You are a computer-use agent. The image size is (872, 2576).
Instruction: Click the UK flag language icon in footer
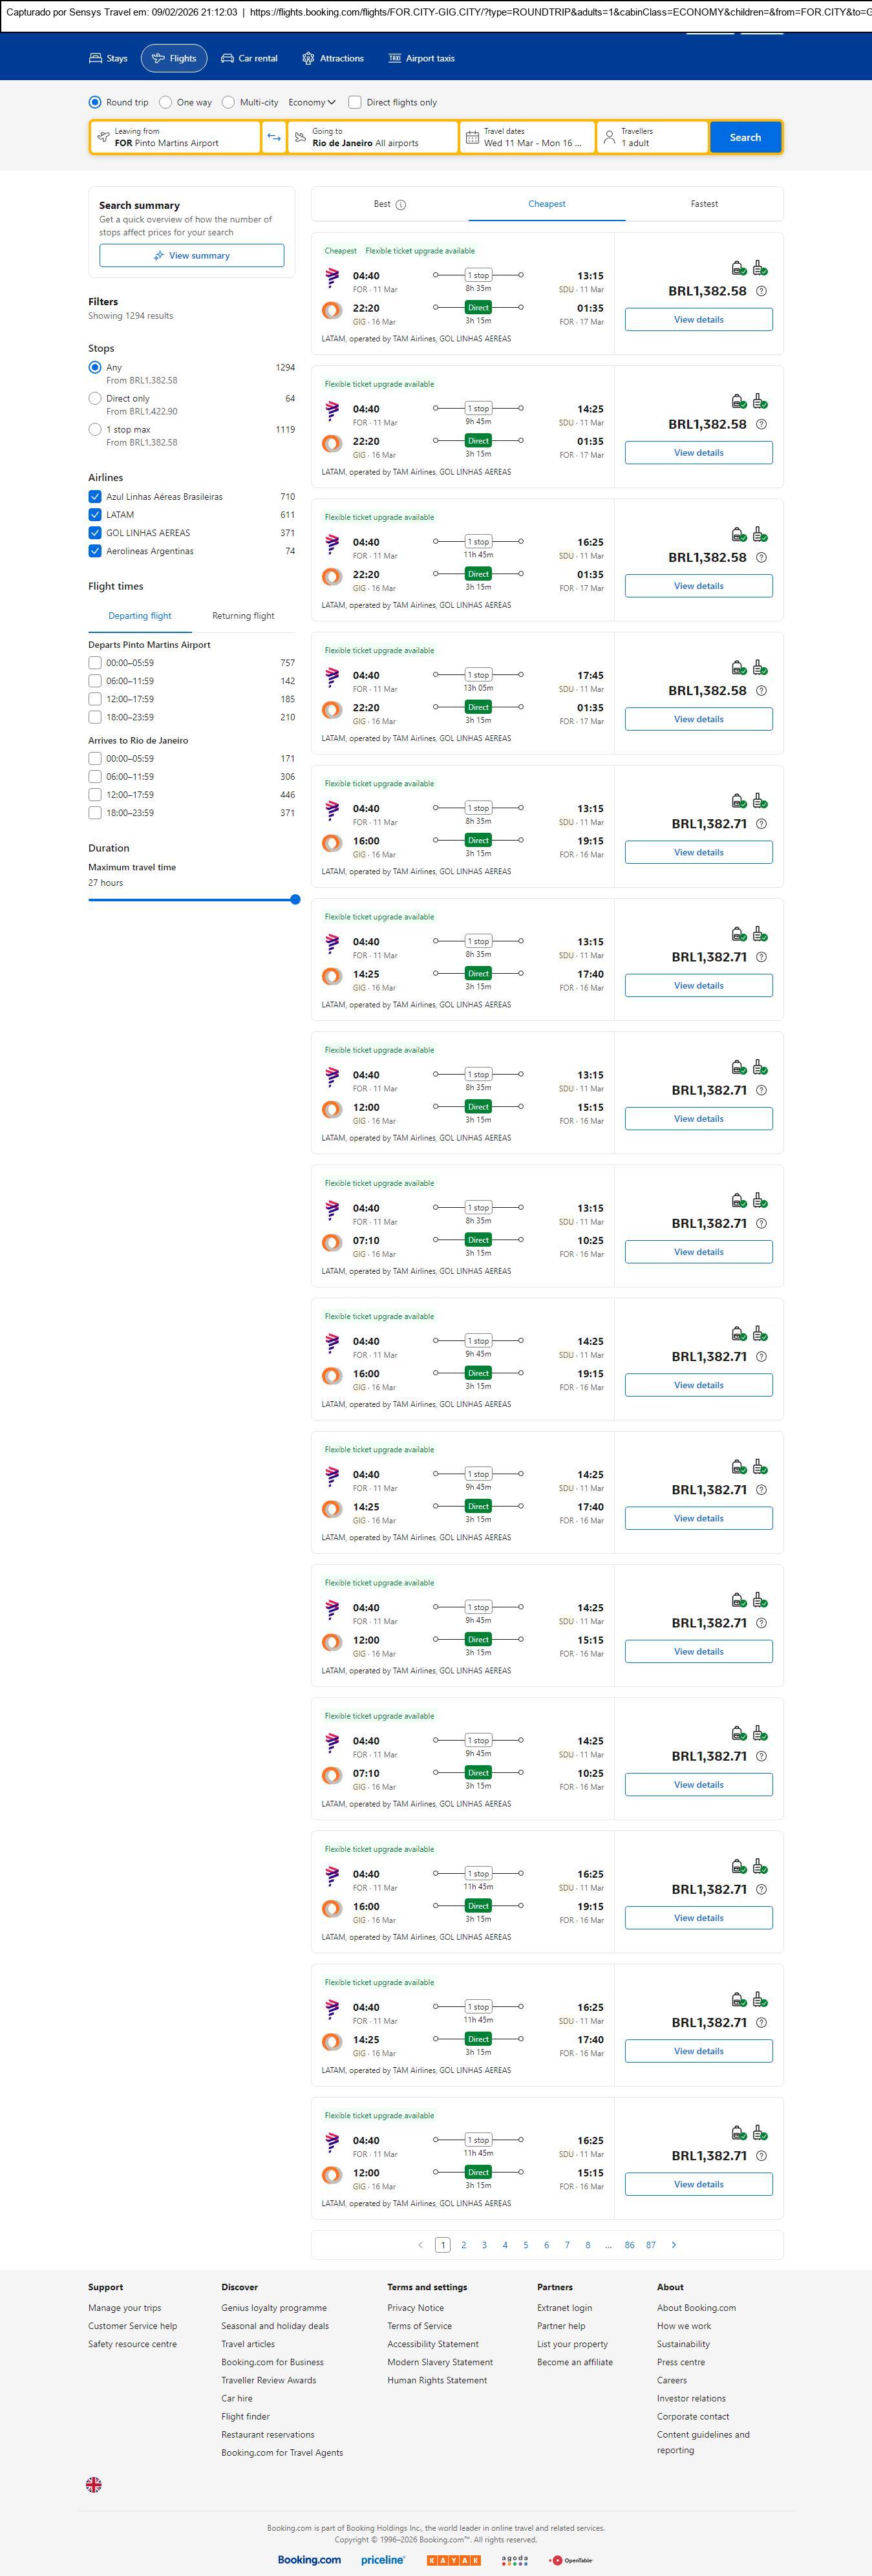click(x=94, y=2484)
